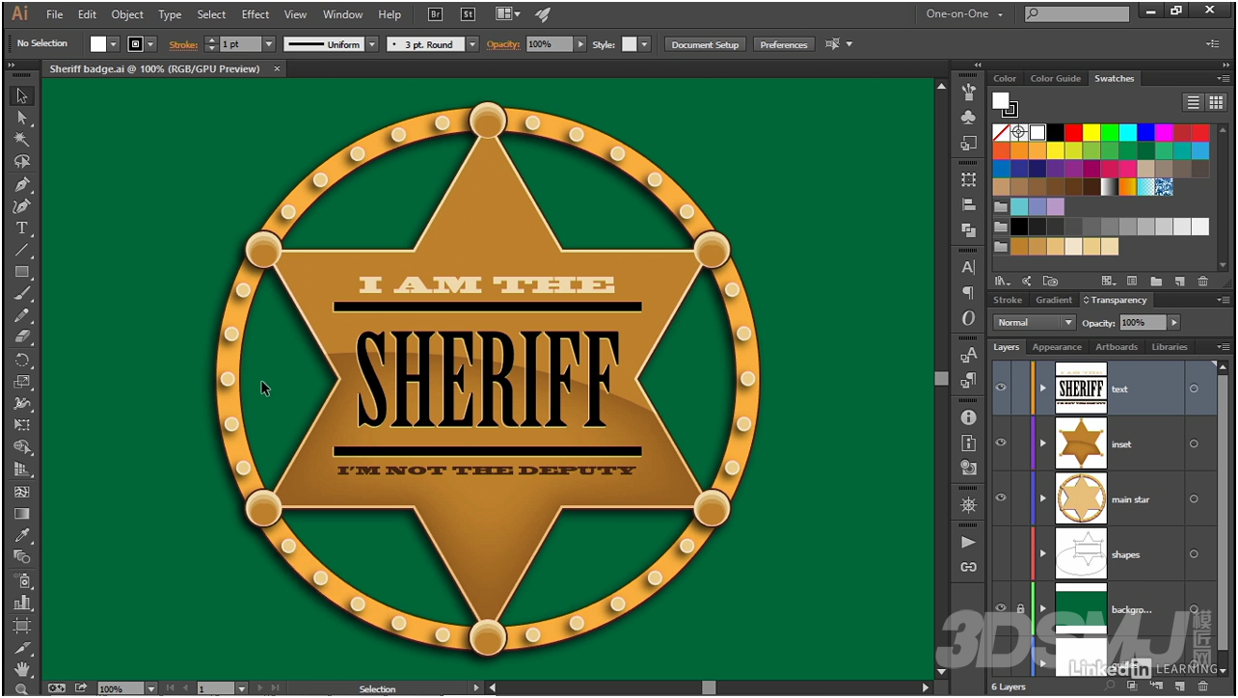
Task: Expand the main star layer contents
Action: click(1043, 498)
